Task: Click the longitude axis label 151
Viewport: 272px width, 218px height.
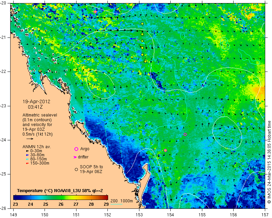Action: 76,215
